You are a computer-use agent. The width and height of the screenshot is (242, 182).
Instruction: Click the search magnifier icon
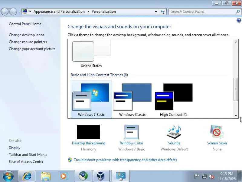238,12
